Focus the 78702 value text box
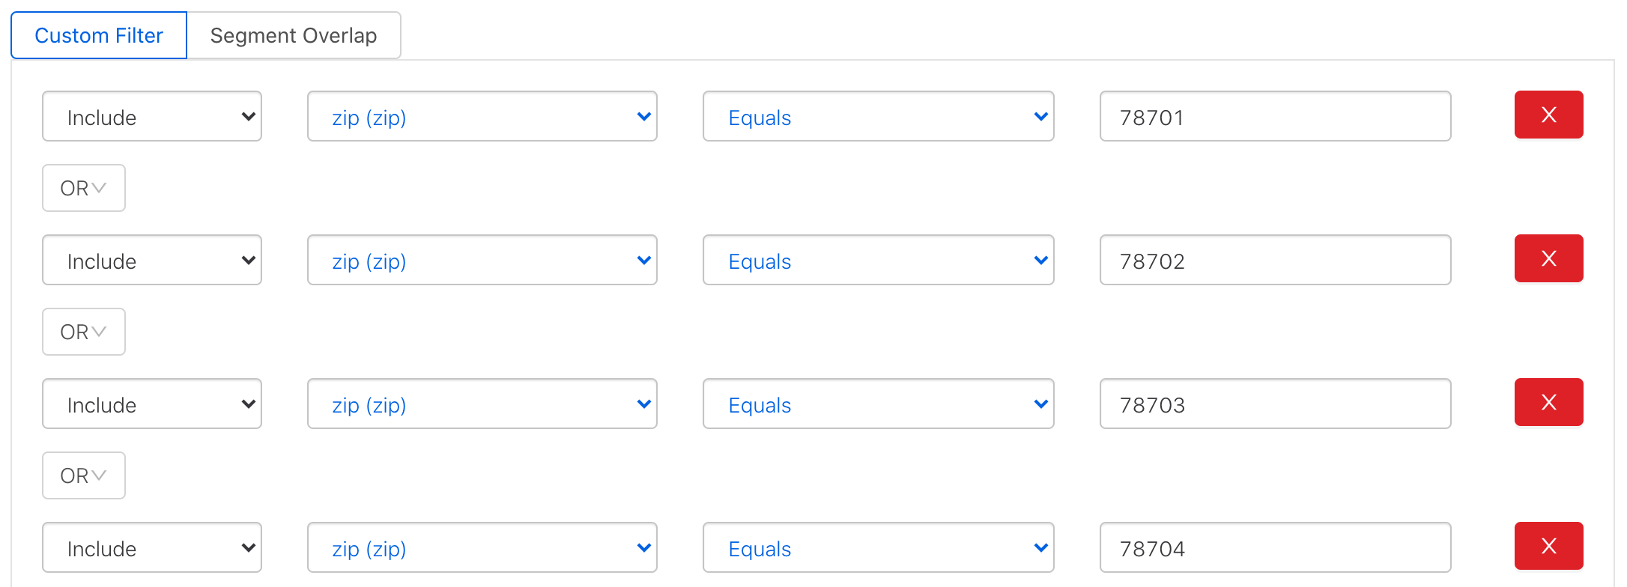 click(x=1275, y=260)
